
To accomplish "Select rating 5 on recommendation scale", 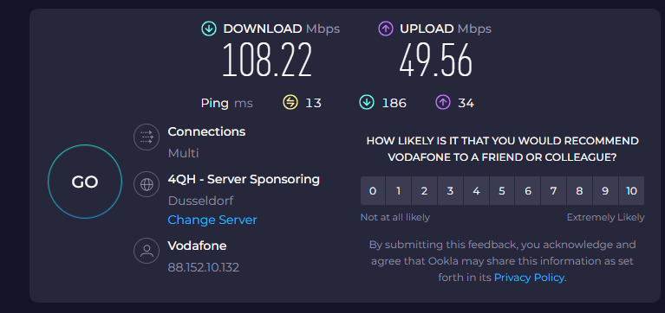I will pos(502,191).
